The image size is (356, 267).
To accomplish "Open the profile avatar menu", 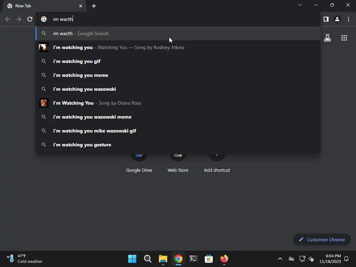I will coord(337,19).
